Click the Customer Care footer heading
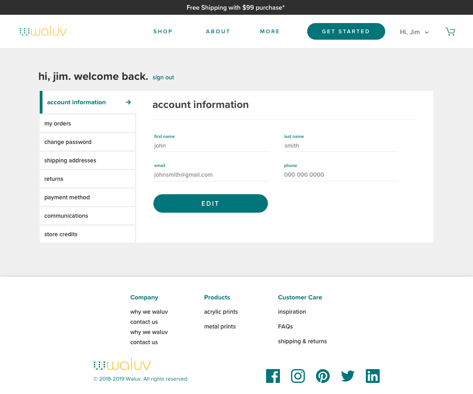This screenshot has height=394, width=473. [300, 297]
